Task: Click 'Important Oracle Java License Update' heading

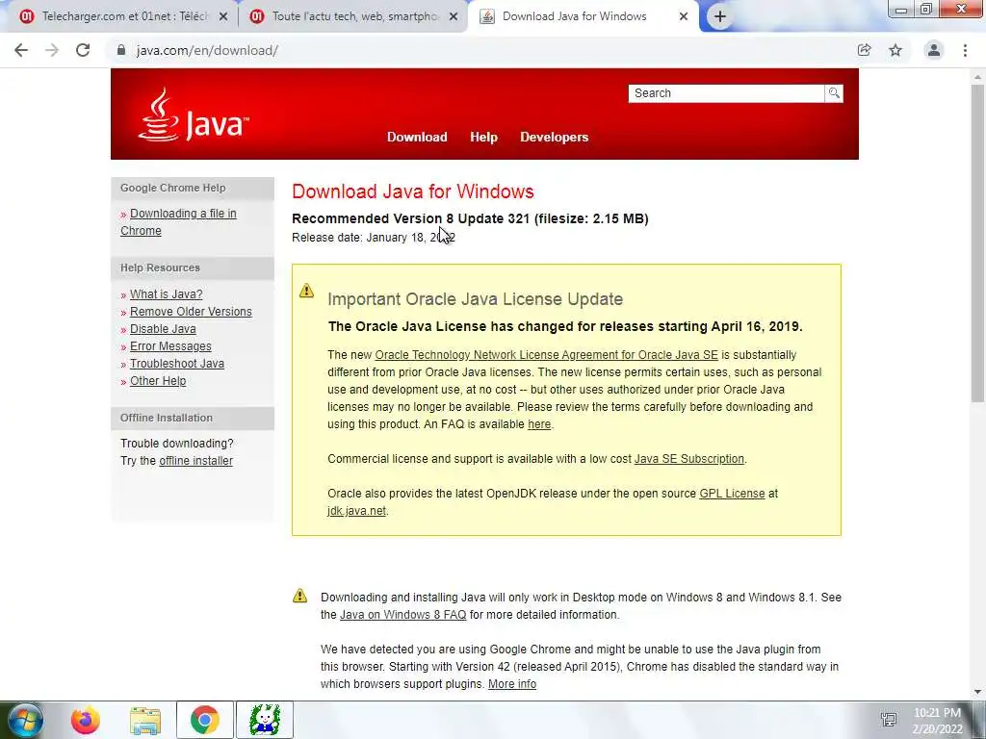Action: pyautogui.click(x=475, y=299)
